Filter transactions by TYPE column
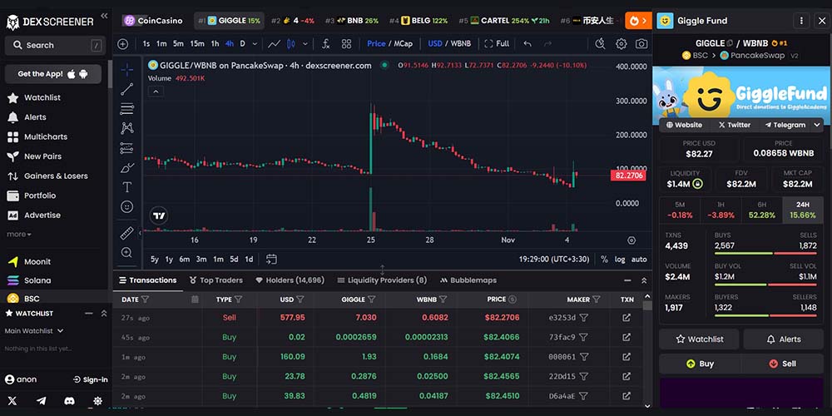The width and height of the screenshot is (832, 416). click(238, 300)
